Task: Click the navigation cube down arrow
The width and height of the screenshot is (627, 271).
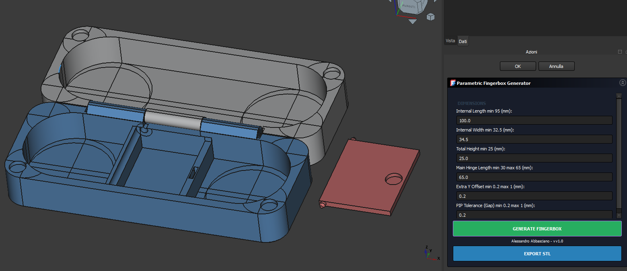Action: 412,22
